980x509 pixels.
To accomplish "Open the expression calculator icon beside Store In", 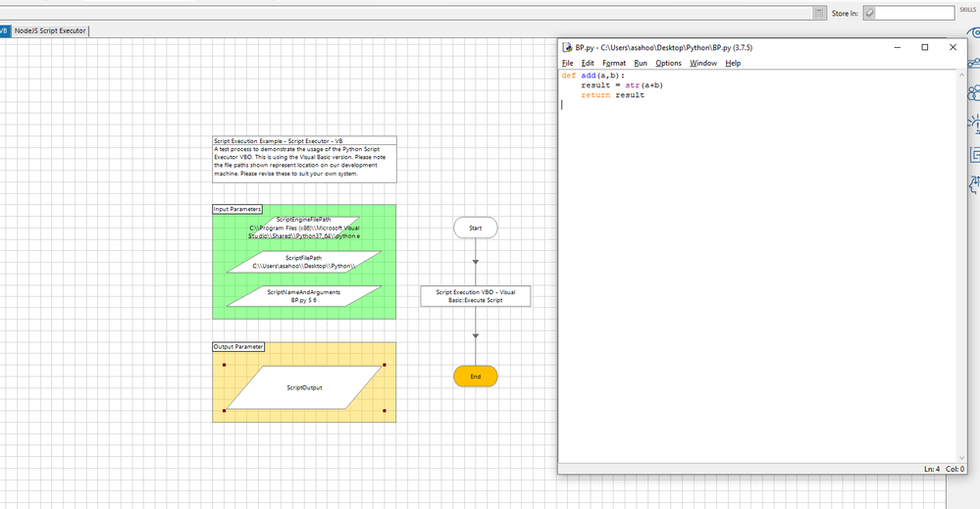I will [x=820, y=13].
